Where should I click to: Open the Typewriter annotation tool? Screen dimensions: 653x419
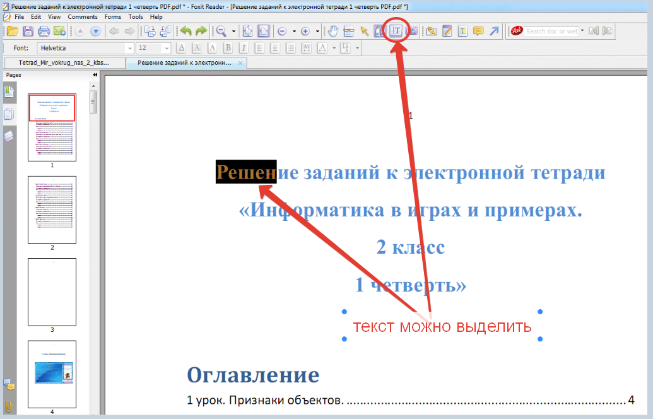[447, 30]
